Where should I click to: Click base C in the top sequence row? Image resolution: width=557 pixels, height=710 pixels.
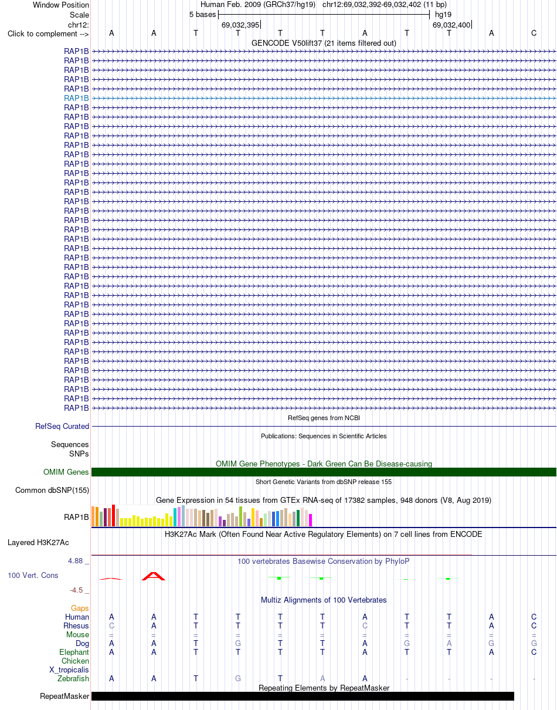pos(534,33)
